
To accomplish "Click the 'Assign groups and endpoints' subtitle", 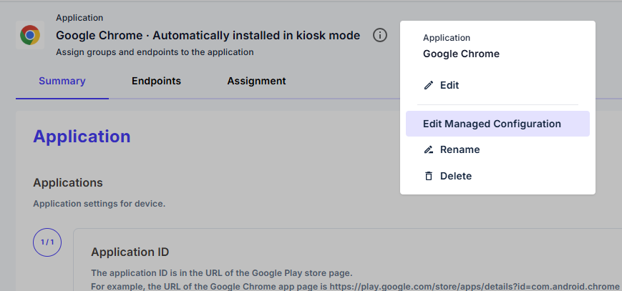I will click(x=155, y=52).
